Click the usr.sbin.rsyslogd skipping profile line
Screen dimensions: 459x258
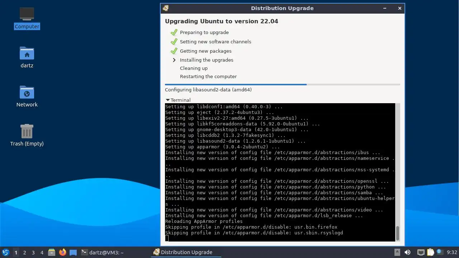click(x=254, y=233)
